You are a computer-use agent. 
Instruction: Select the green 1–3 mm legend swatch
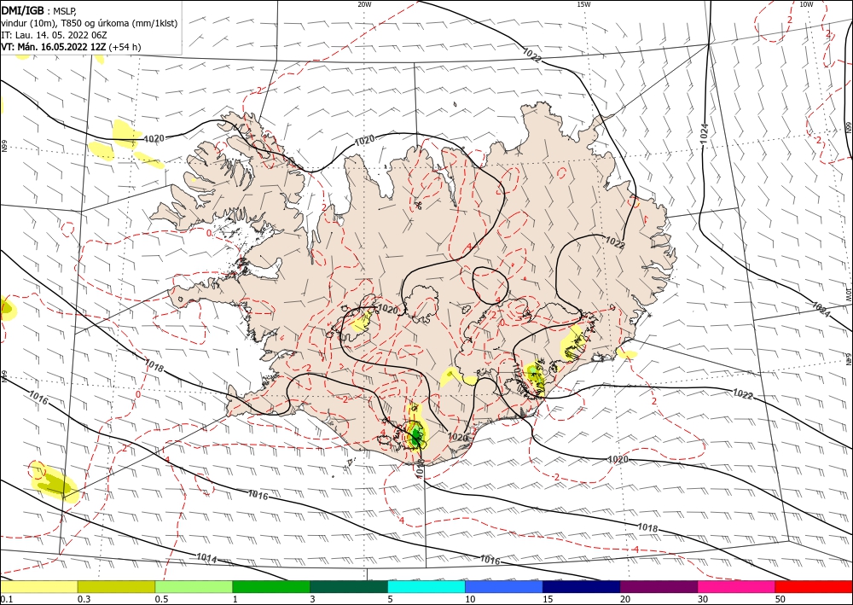click(271, 586)
